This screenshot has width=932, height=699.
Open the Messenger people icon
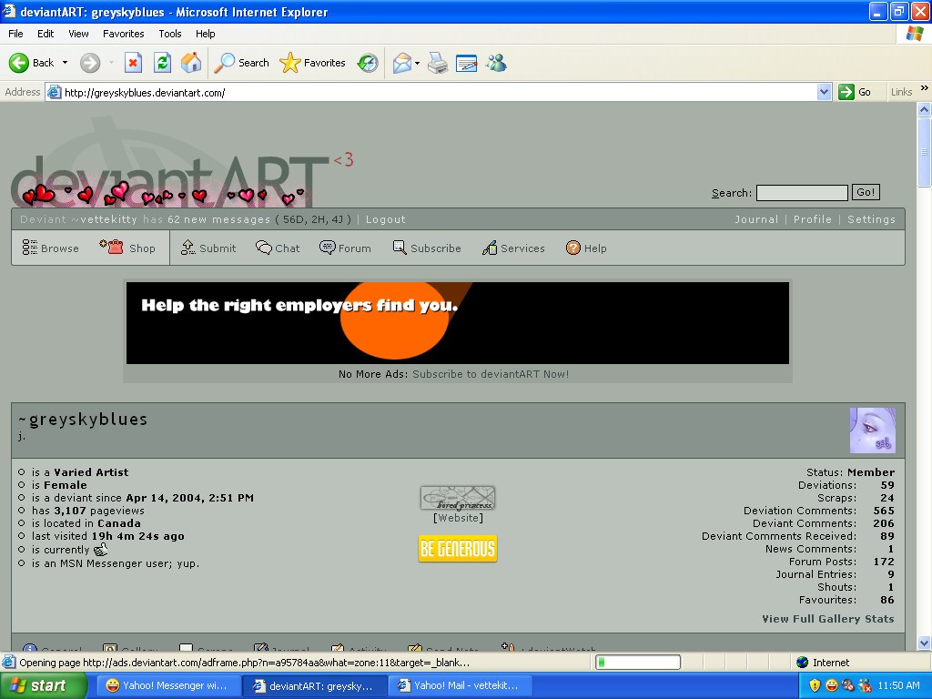pyautogui.click(x=496, y=63)
